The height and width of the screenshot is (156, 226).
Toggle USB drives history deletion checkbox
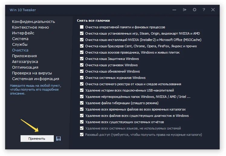[x=82, y=90]
